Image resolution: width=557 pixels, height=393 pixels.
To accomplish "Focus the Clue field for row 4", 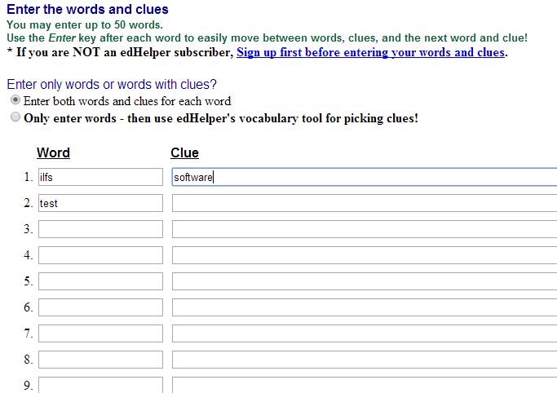I will [x=364, y=255].
